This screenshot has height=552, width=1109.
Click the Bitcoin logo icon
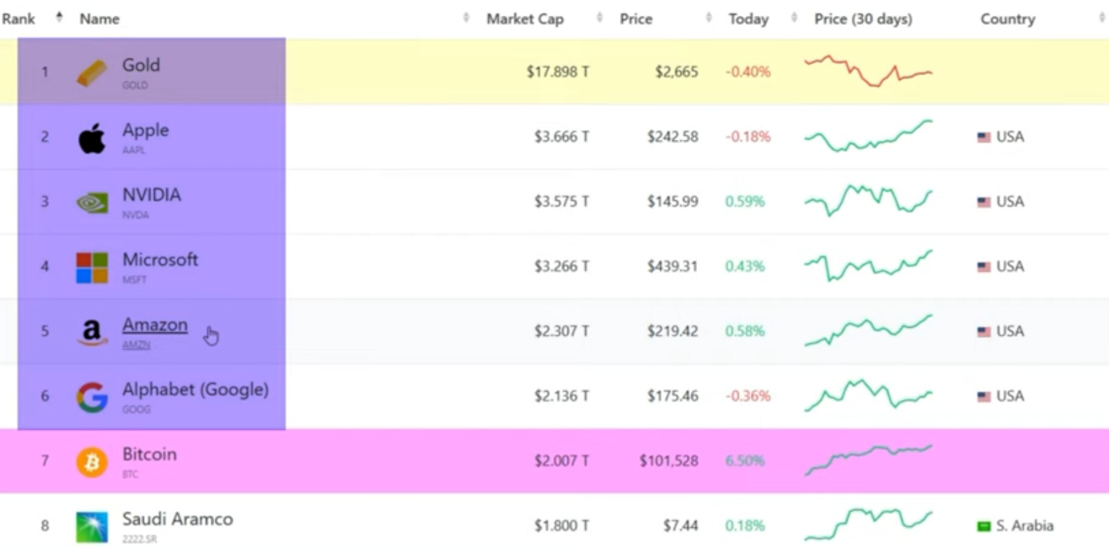(x=92, y=462)
